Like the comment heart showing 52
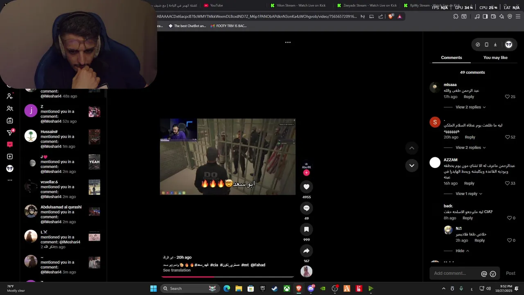This screenshot has width=524, height=295. [507, 137]
